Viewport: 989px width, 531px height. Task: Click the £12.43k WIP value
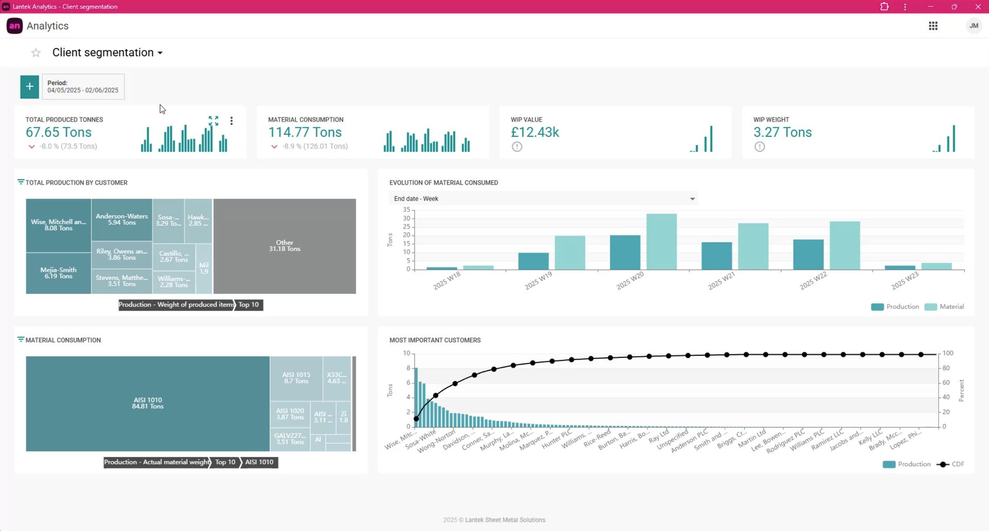pos(535,132)
